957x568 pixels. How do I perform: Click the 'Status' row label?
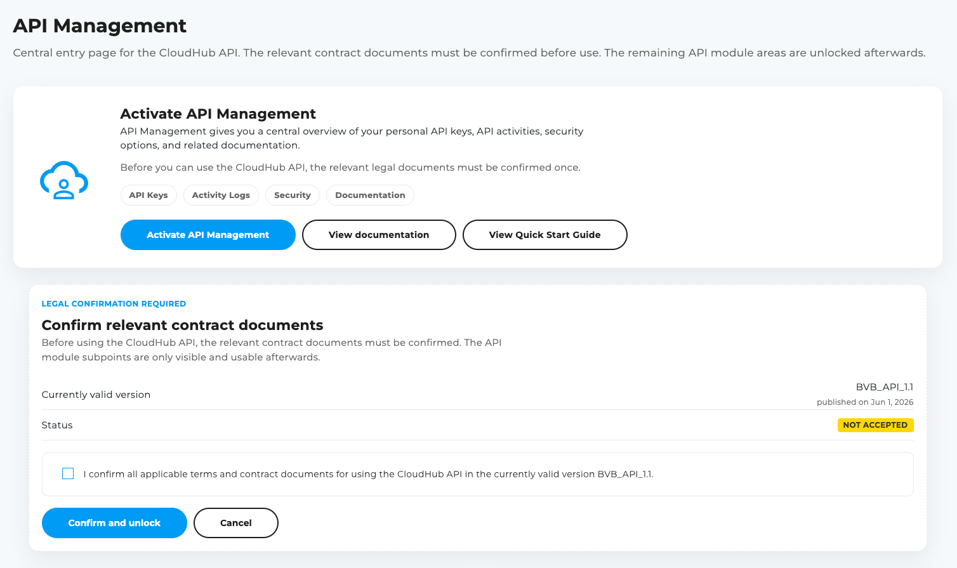click(x=57, y=425)
